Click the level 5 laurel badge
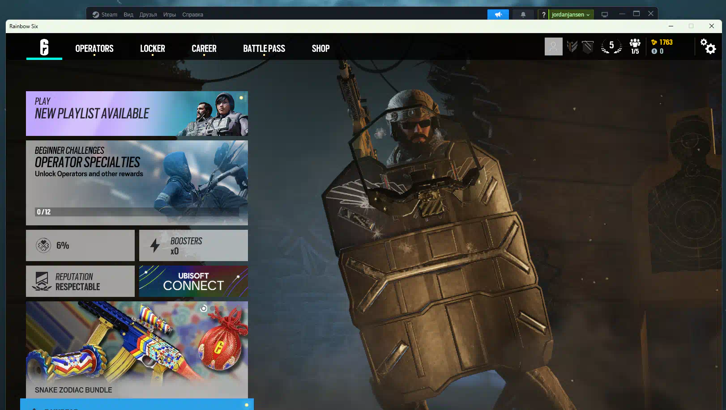 pyautogui.click(x=611, y=46)
